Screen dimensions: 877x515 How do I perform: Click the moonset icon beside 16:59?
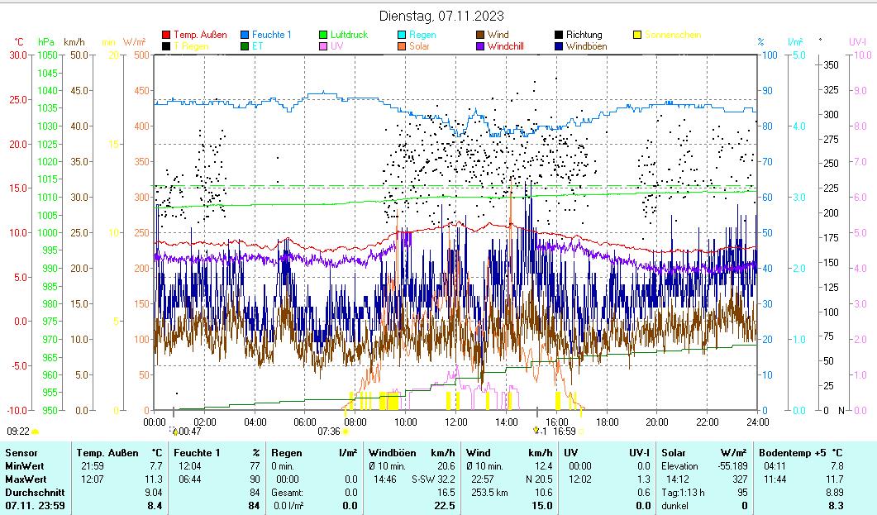click(536, 431)
